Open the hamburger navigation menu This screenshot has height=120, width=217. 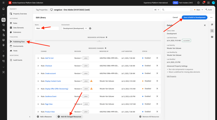[3, 3]
